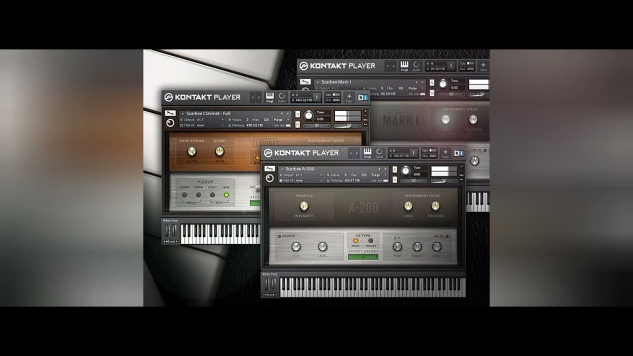This screenshot has height=356, width=633.
Task: Toggle the pickup Out phase switch on Clavinet
Action: pos(213,195)
